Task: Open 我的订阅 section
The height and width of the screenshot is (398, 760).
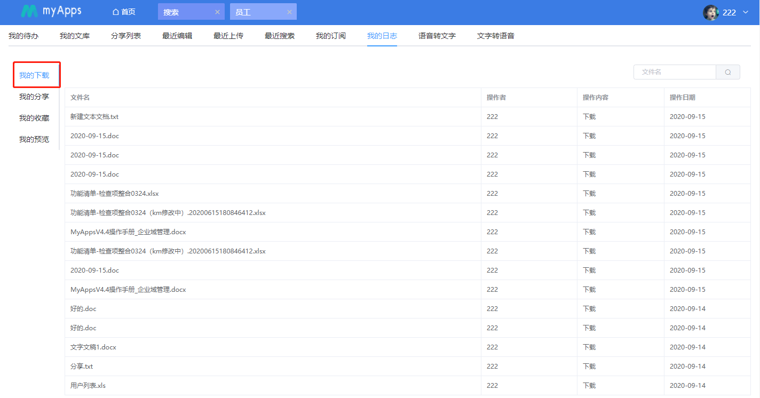Action: pos(330,36)
